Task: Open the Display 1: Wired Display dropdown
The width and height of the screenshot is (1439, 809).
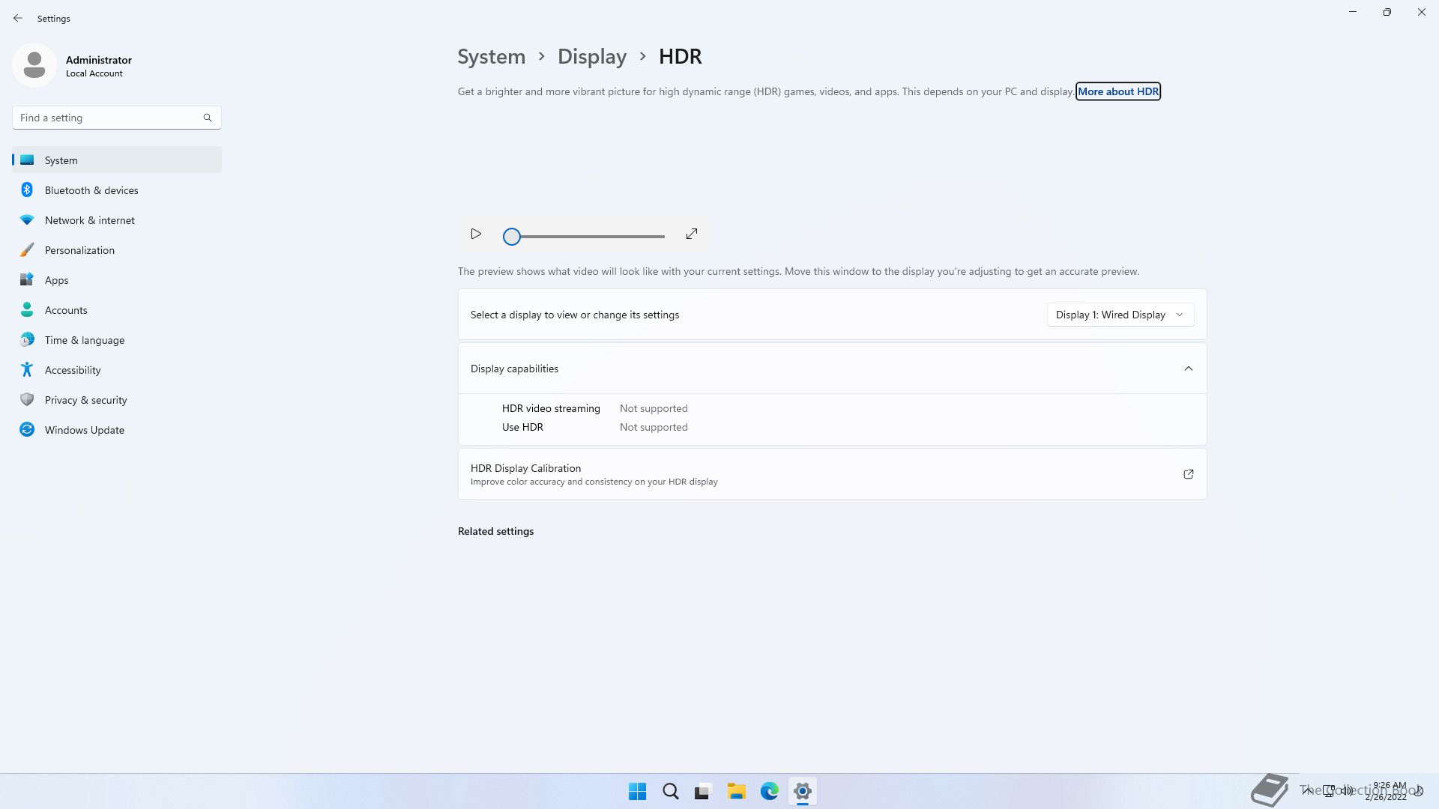Action: [1120, 315]
